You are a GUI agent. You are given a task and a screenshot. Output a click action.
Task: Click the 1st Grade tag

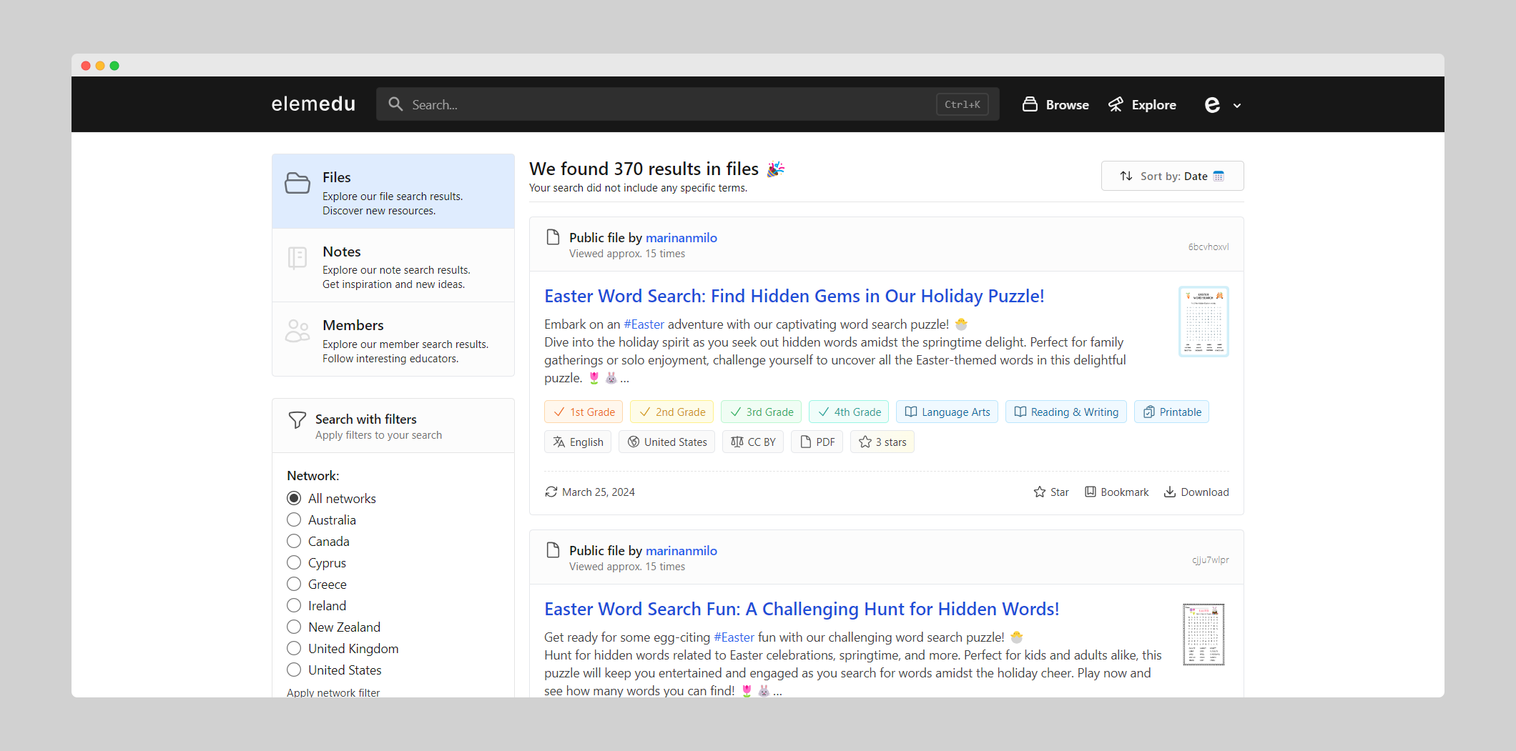point(584,412)
